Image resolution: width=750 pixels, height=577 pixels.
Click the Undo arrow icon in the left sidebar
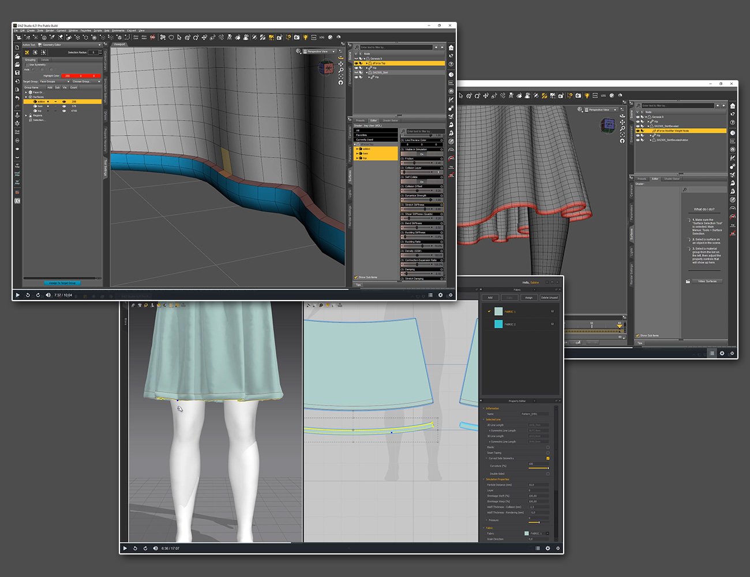pyautogui.click(x=17, y=97)
